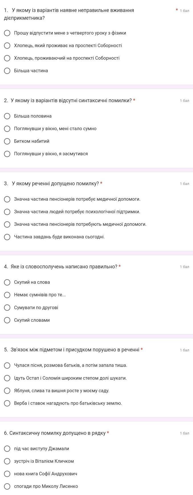Choose 'Хлопець, проживаючий на проспекті Соборності'
The width and height of the screenshot is (193, 495).
click(x=7, y=58)
